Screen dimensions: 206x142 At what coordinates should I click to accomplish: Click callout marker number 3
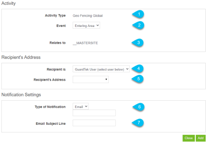point(138,43)
